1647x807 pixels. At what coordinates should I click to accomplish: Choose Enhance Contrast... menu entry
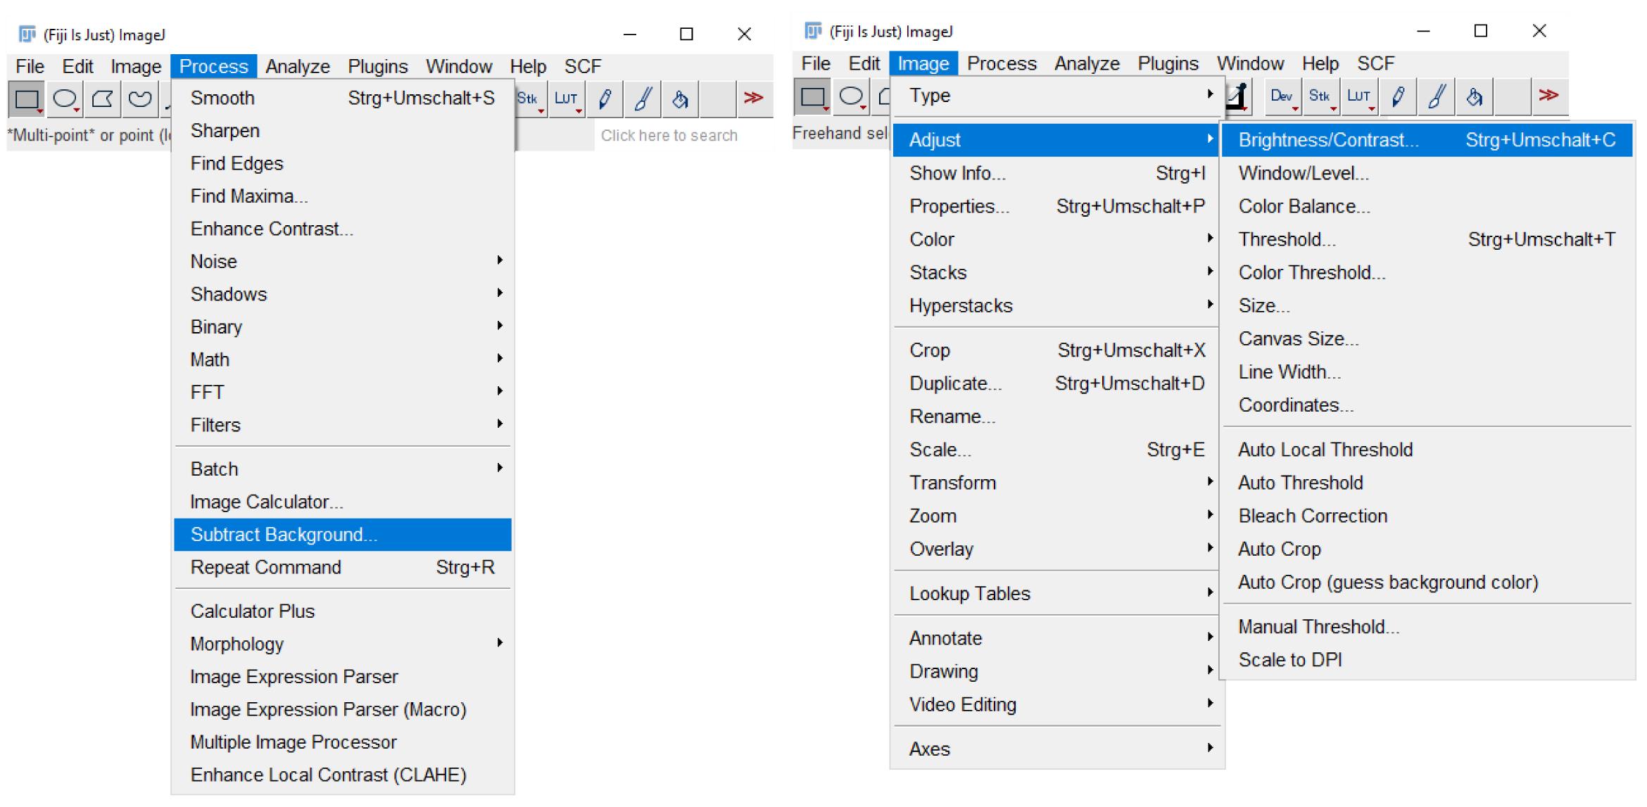tap(343, 229)
